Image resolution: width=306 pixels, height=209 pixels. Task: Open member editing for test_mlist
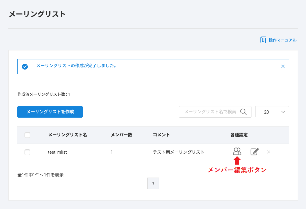pos(237,151)
